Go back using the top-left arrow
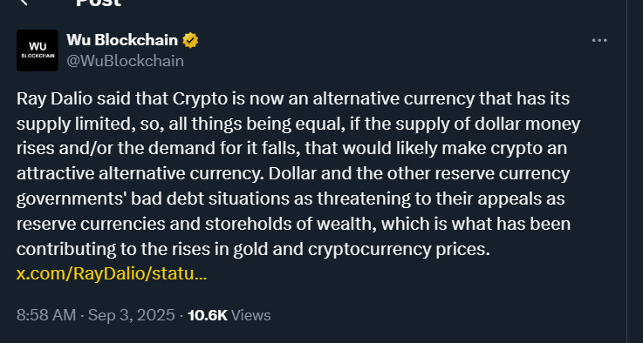643x343 pixels. click(x=24, y=2)
